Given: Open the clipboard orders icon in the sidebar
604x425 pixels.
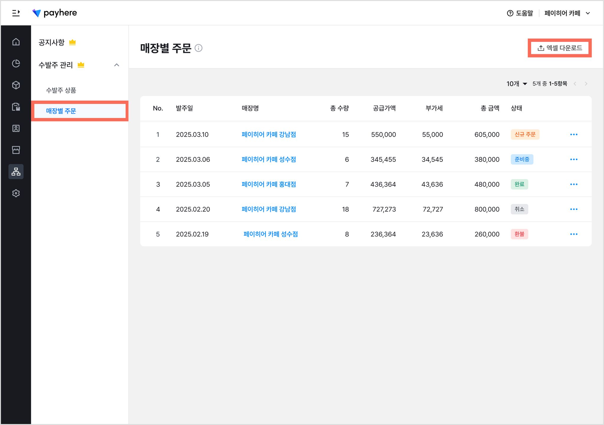Looking at the screenshot, I should [16, 107].
